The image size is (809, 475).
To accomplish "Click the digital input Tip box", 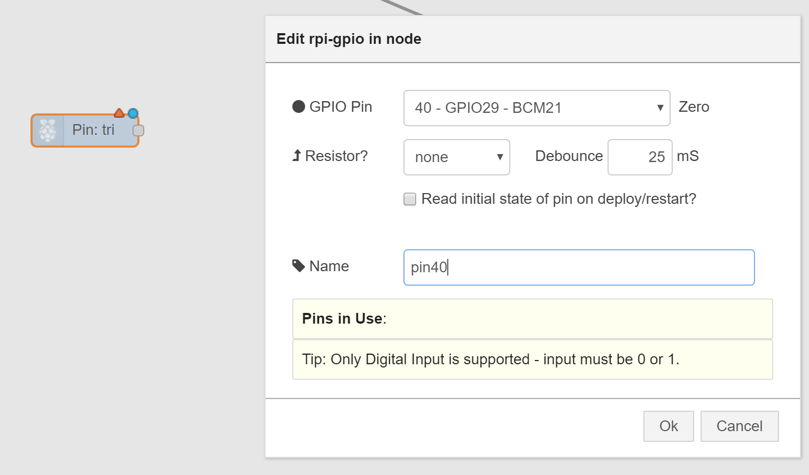I will point(532,359).
